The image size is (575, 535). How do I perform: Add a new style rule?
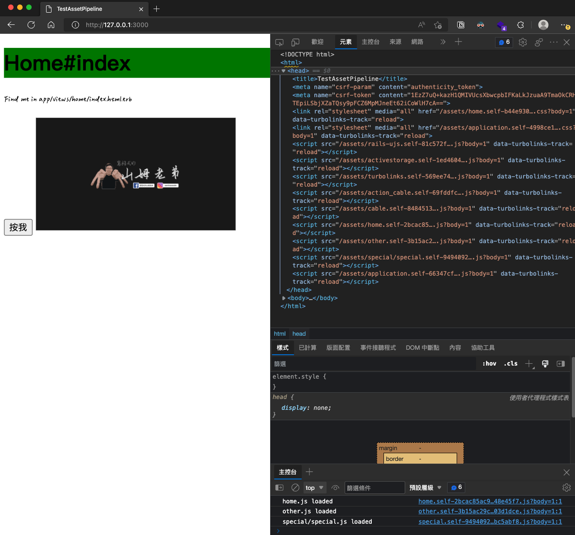(x=529, y=364)
